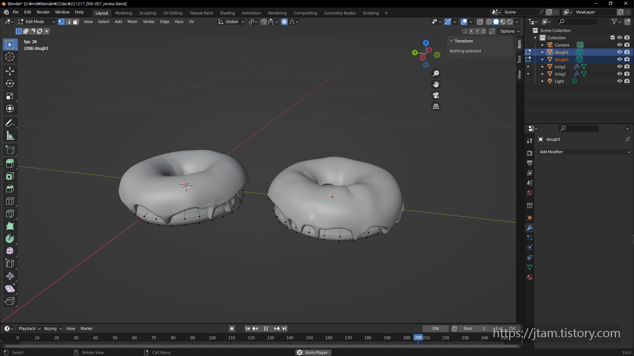Image resolution: width=634 pixels, height=356 pixels.
Task: Select the Select Box tool
Action: point(10,44)
